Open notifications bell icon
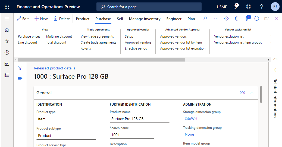 (x=236, y=7)
